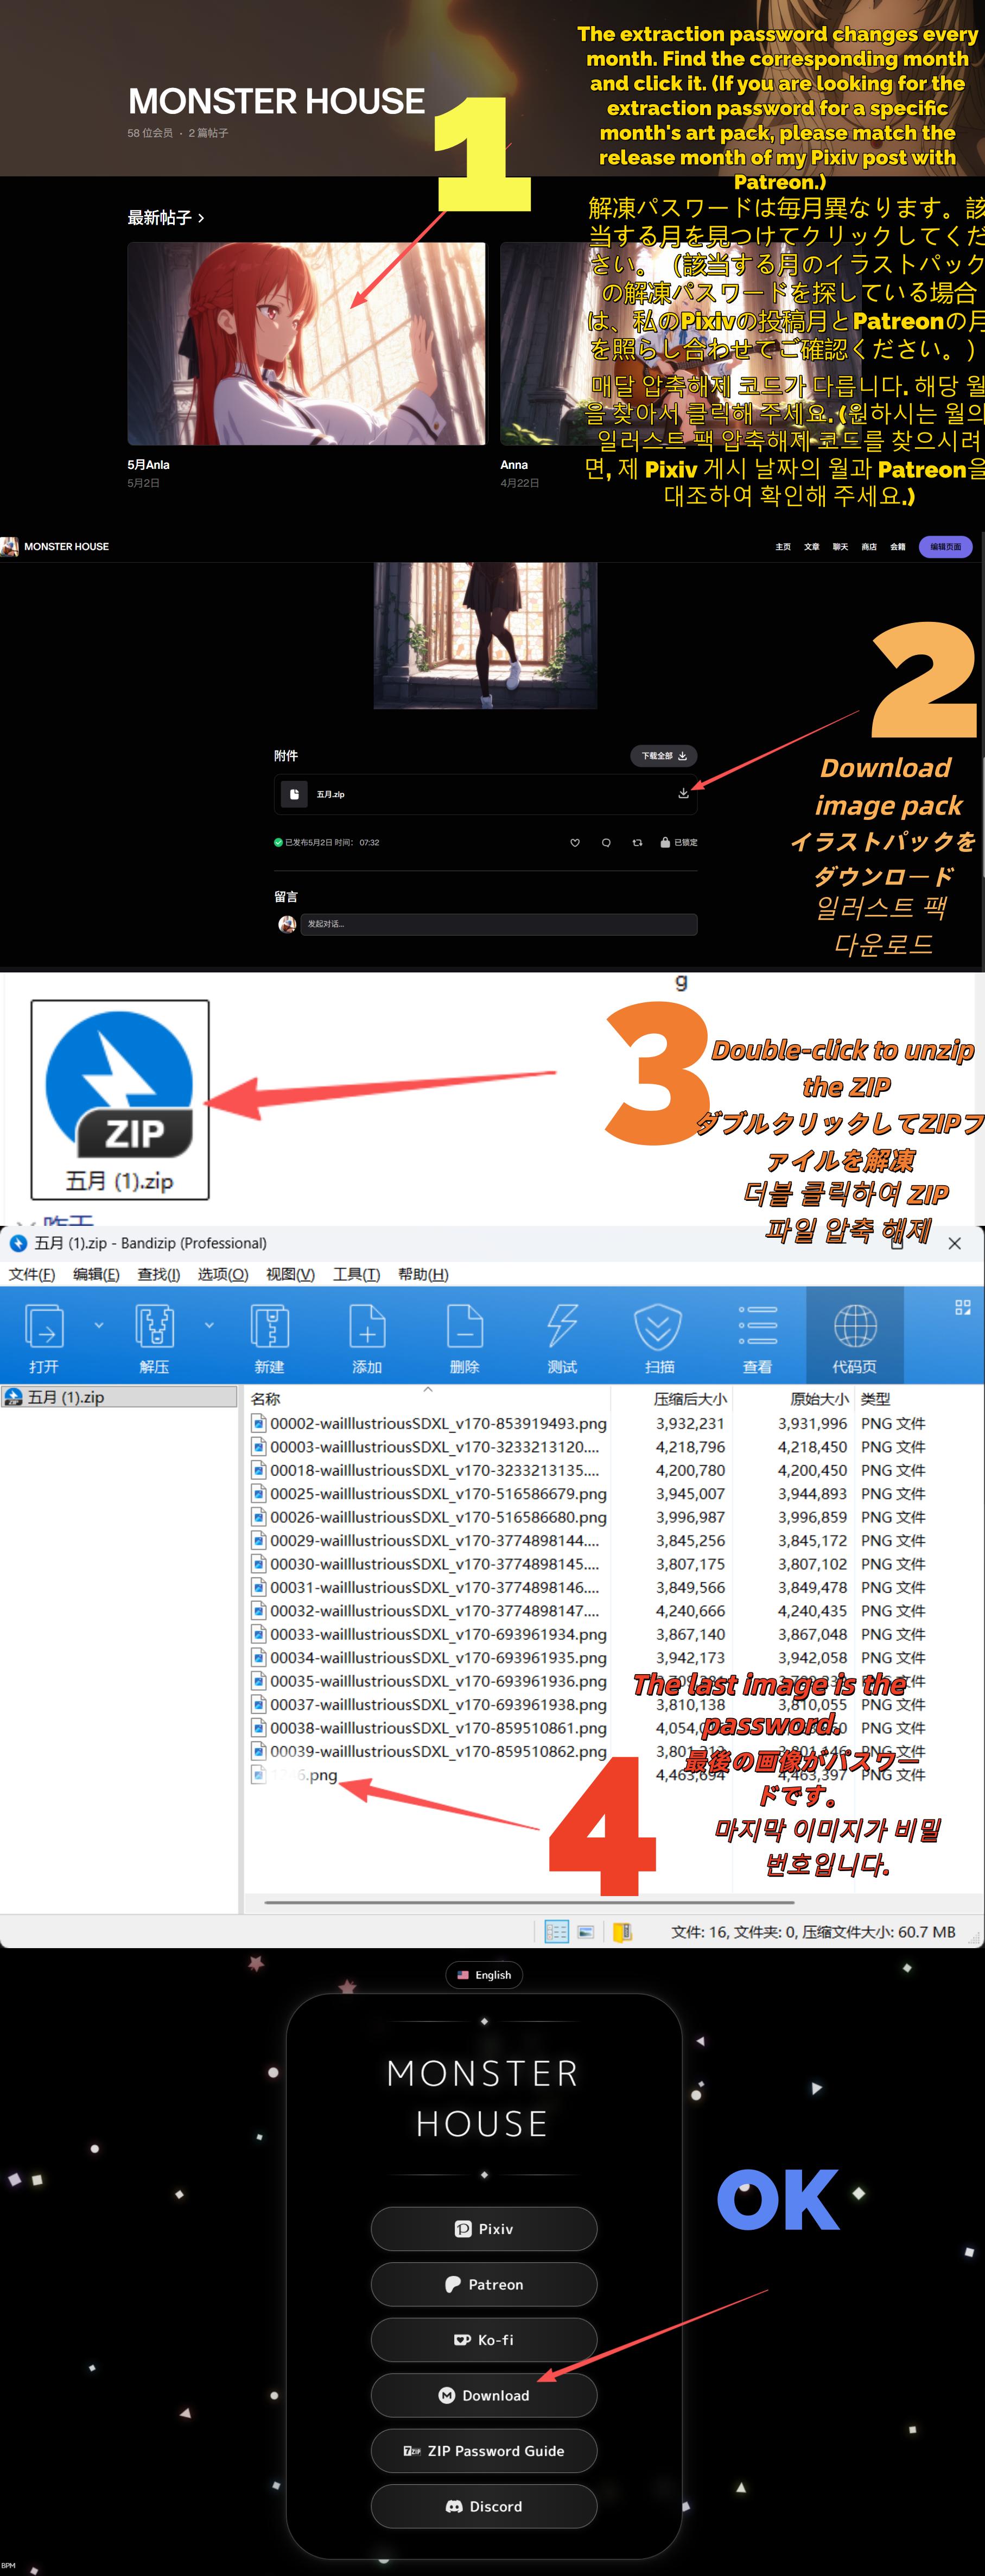Click the horizontal scrollbar under the file list
This screenshot has width=985, height=2576.
click(529, 1902)
